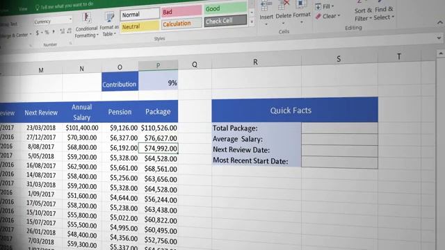445x250 pixels.
Task: Apply the Neutral cell style
Action: tap(140, 26)
